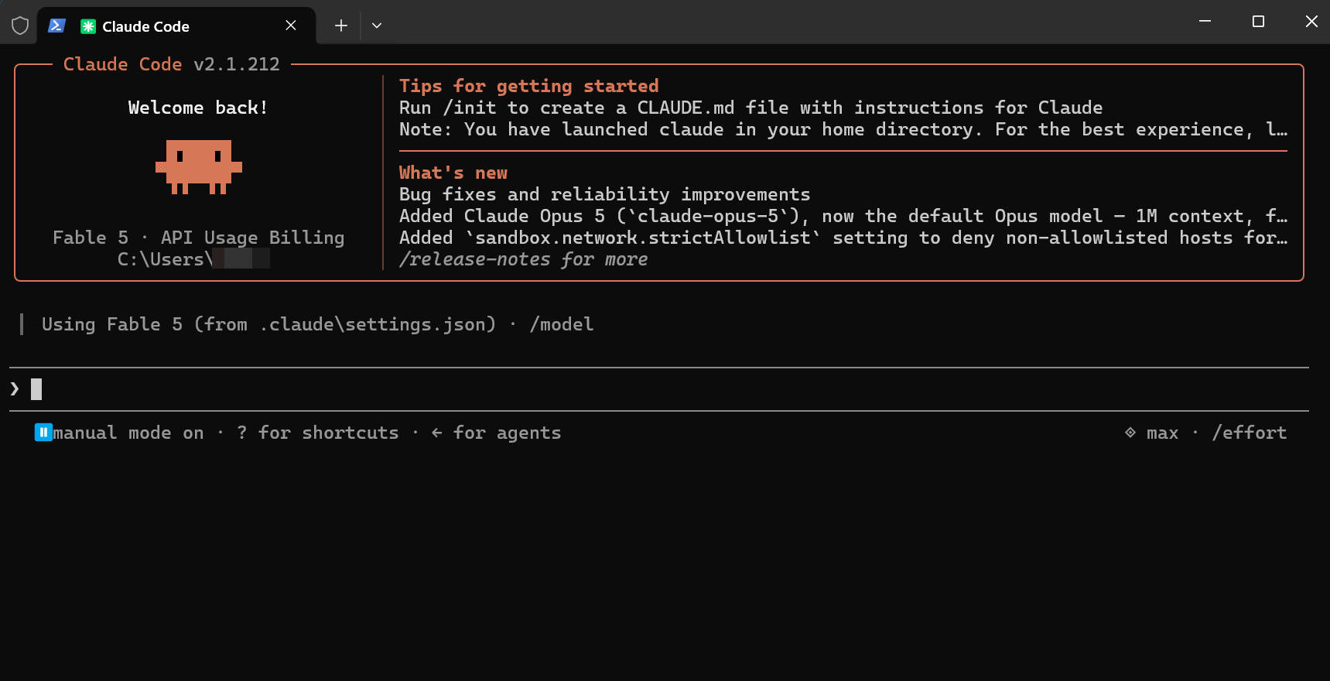Click the What's new heading
The height and width of the screenshot is (681, 1330).
pyautogui.click(x=453, y=173)
